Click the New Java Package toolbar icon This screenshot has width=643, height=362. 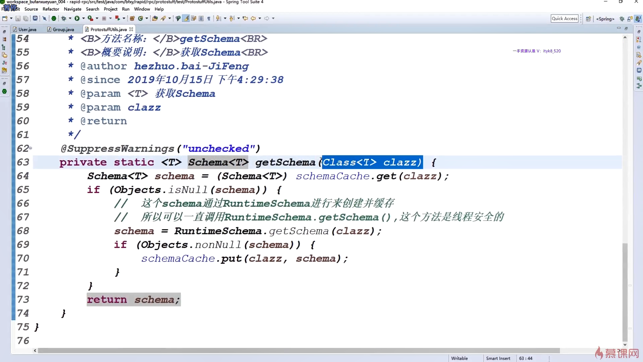132,18
